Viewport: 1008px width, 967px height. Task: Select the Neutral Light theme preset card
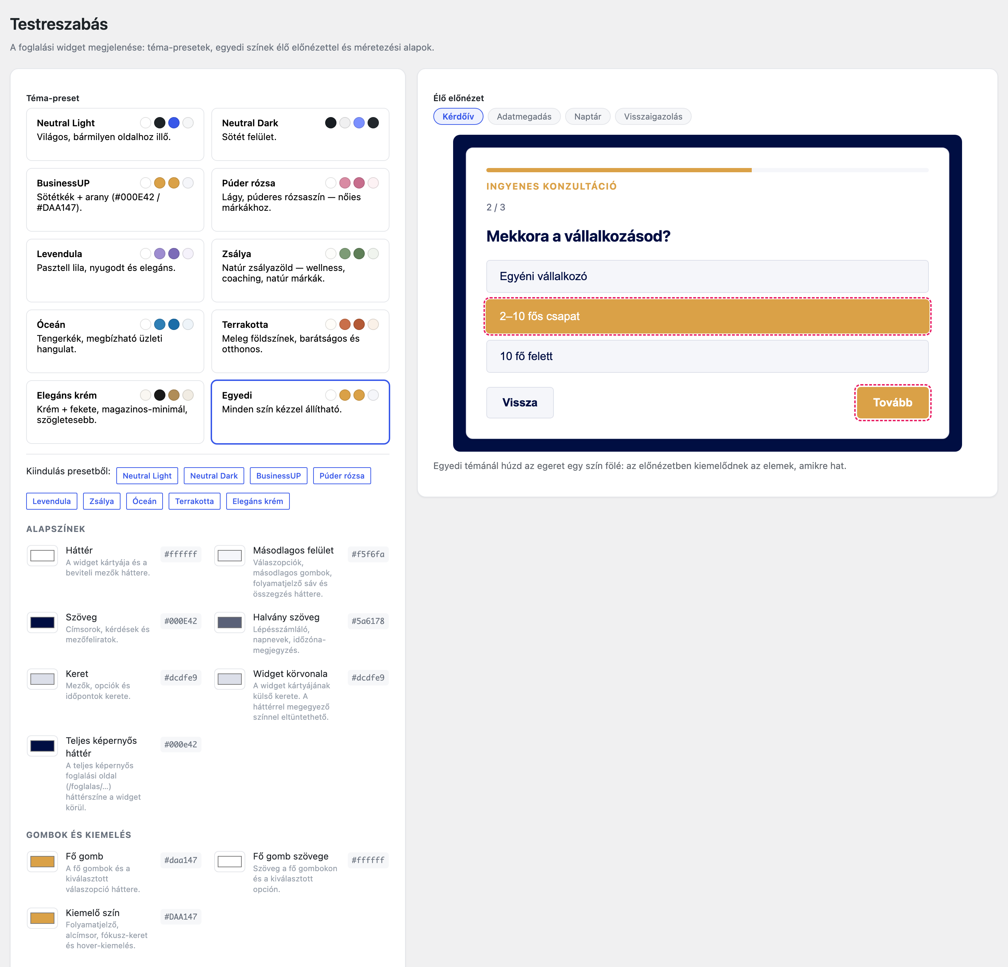pos(115,134)
